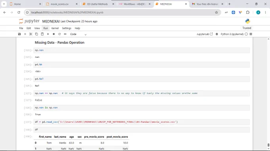
Task: Click the debugger bug icon
Action: pyautogui.click(x=217, y=34)
